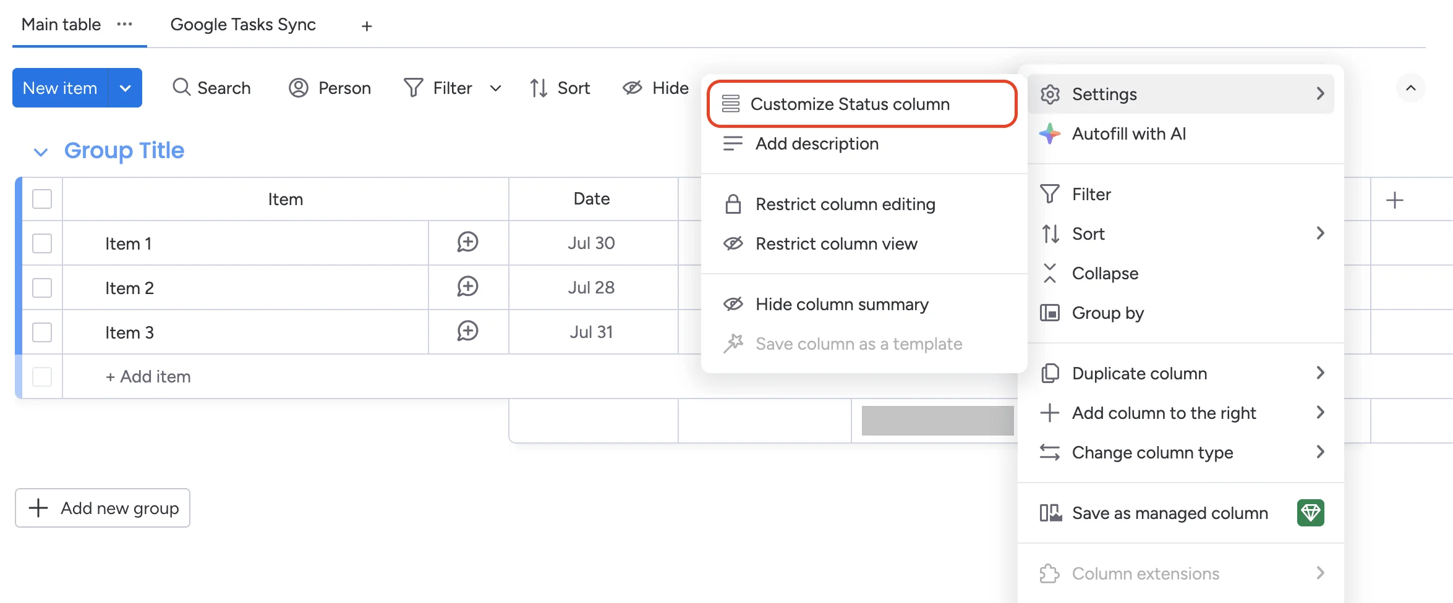Switch to the Main table tab
This screenshot has height=603, width=1453.
tap(61, 25)
